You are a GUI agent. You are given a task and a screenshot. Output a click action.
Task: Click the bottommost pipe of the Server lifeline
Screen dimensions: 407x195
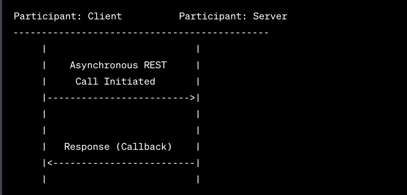(198, 179)
